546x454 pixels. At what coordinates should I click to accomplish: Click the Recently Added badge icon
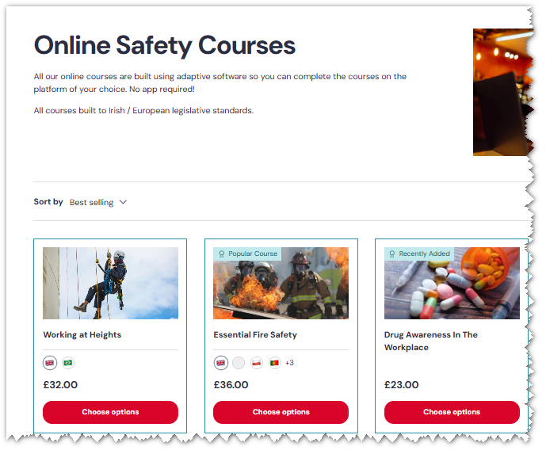coord(391,254)
